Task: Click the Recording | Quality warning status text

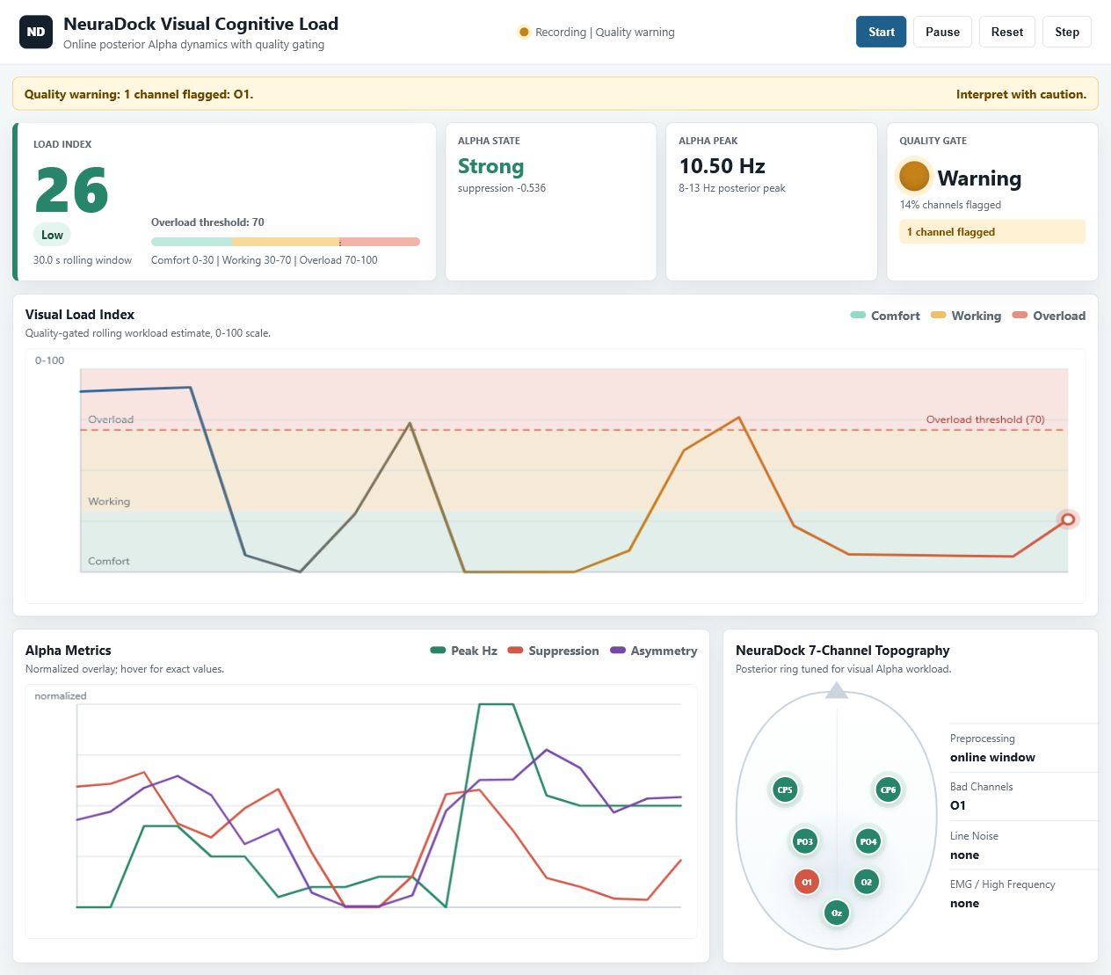Action: tap(605, 32)
